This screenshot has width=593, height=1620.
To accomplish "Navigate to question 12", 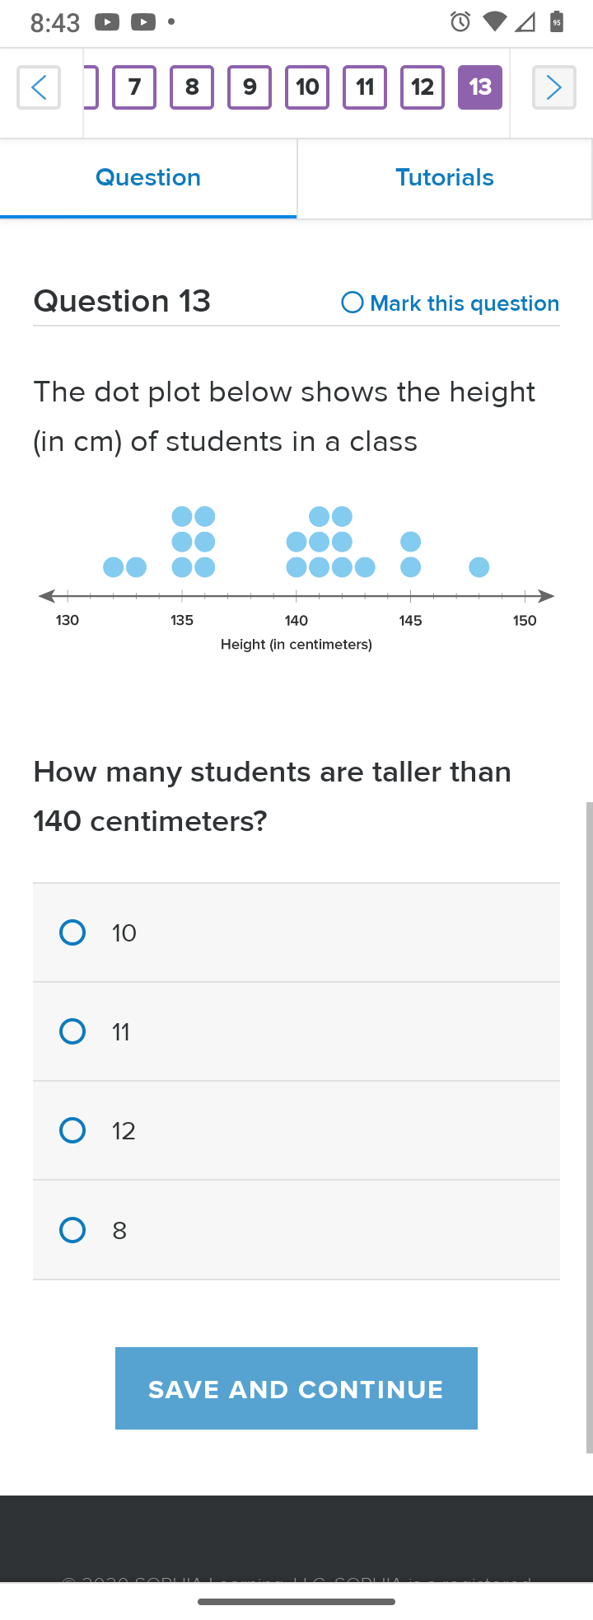I will pos(423,87).
